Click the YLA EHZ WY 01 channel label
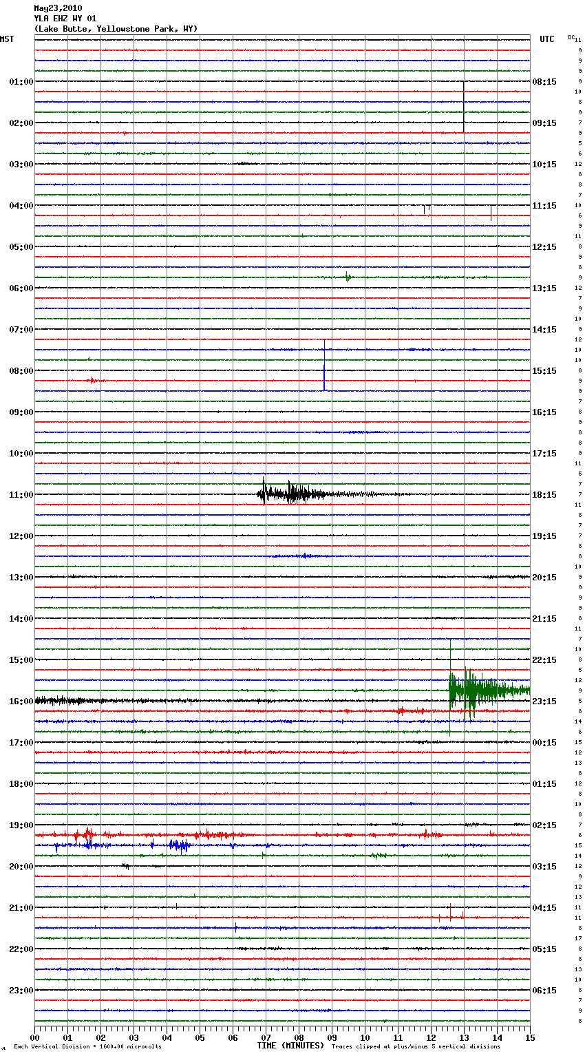585x1056 pixels. pyautogui.click(x=65, y=19)
